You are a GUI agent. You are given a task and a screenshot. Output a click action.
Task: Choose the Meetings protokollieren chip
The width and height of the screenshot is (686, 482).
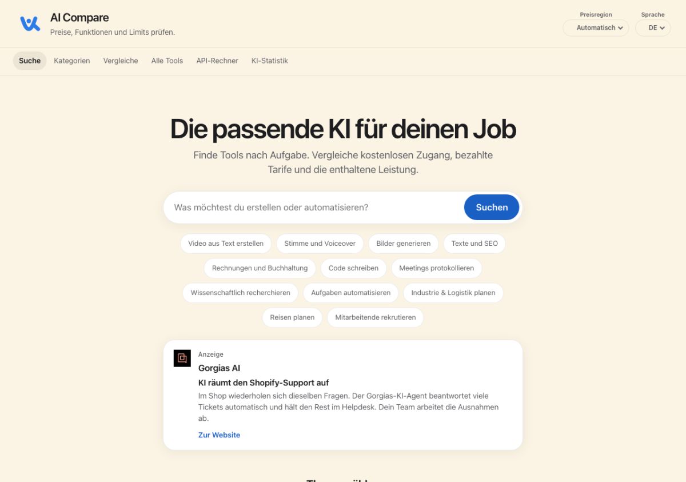[437, 268]
